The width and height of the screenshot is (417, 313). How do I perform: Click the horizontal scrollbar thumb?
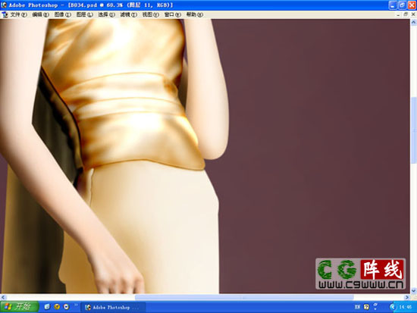tap(244, 297)
